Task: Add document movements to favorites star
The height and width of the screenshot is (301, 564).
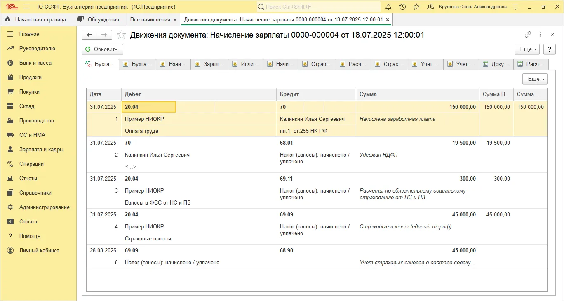Action: (121, 35)
